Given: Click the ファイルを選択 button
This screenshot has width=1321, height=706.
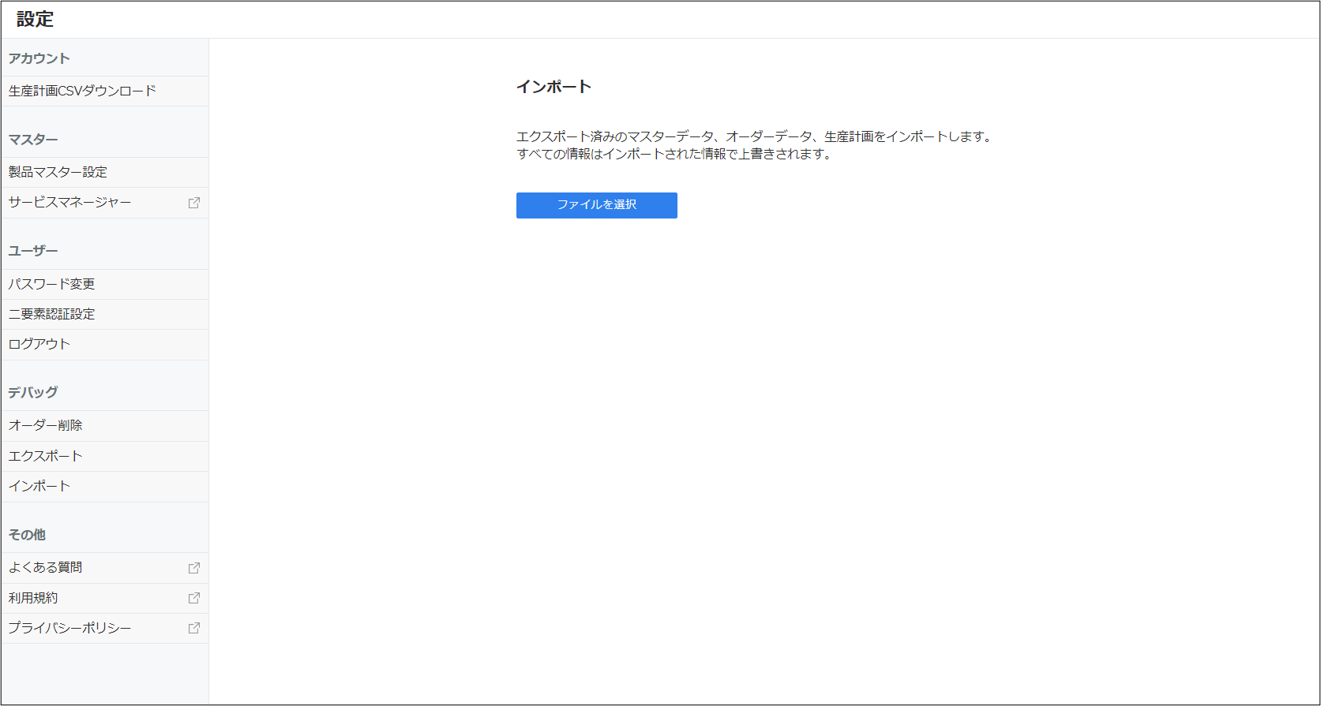Looking at the screenshot, I should click(596, 205).
